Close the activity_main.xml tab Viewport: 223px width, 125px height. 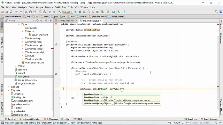[76, 21]
